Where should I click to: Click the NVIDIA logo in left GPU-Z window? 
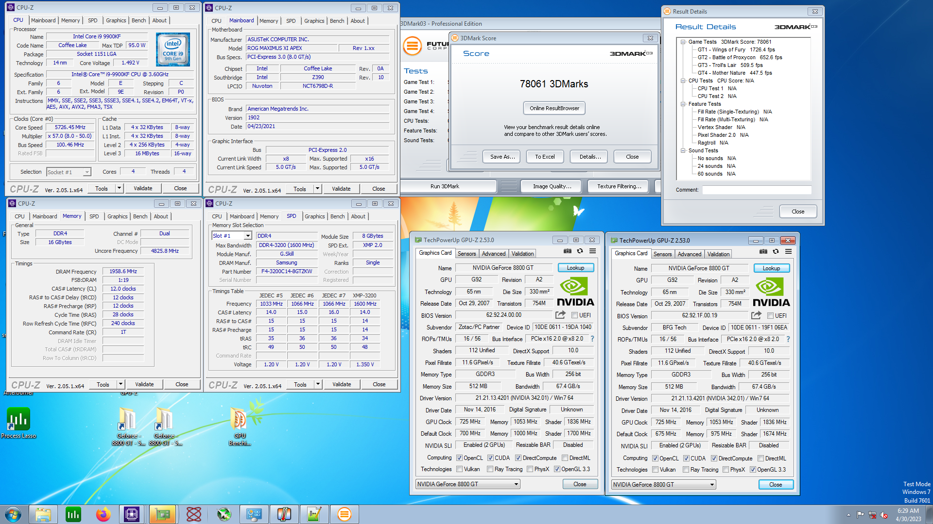point(575,292)
